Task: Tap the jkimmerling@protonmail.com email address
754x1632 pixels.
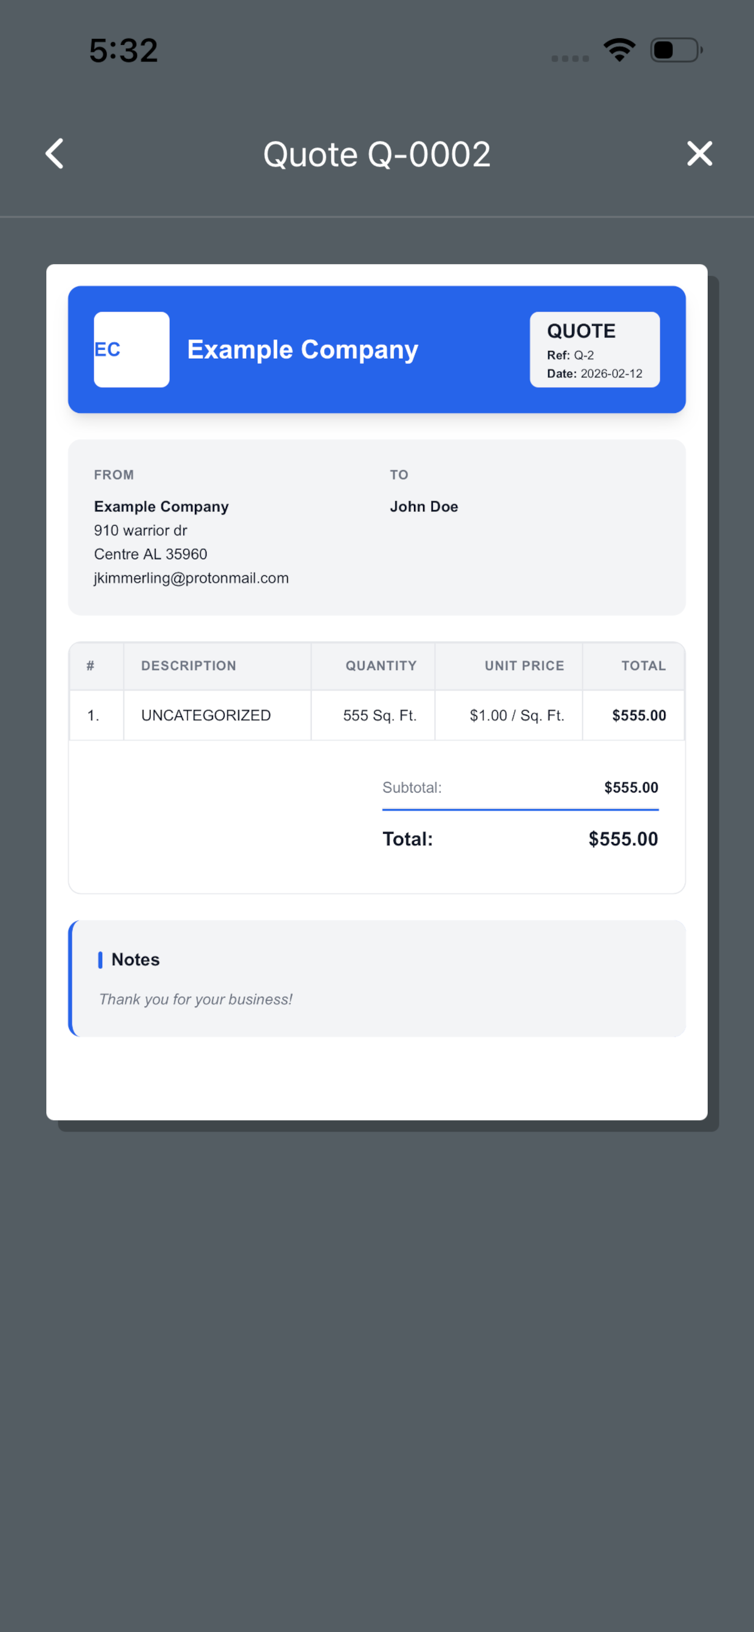Action: [191, 578]
